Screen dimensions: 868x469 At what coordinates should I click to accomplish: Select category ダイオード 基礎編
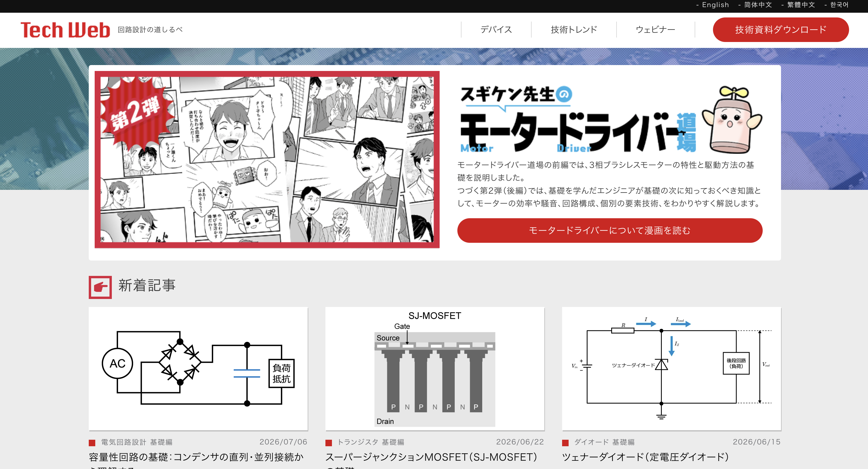(x=604, y=442)
